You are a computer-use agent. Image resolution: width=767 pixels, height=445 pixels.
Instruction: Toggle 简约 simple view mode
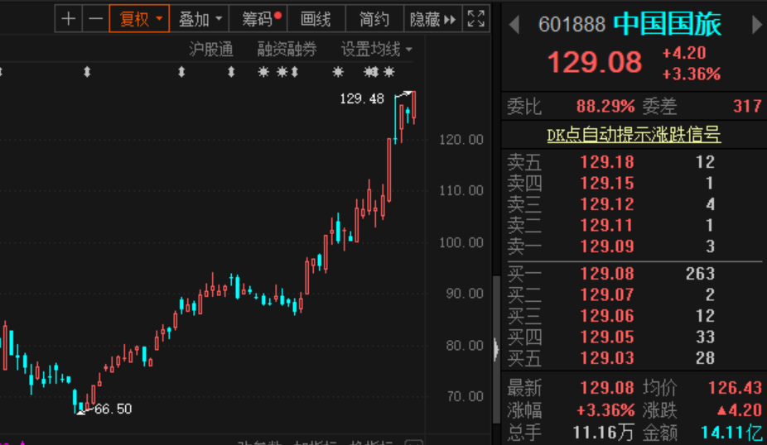click(374, 18)
